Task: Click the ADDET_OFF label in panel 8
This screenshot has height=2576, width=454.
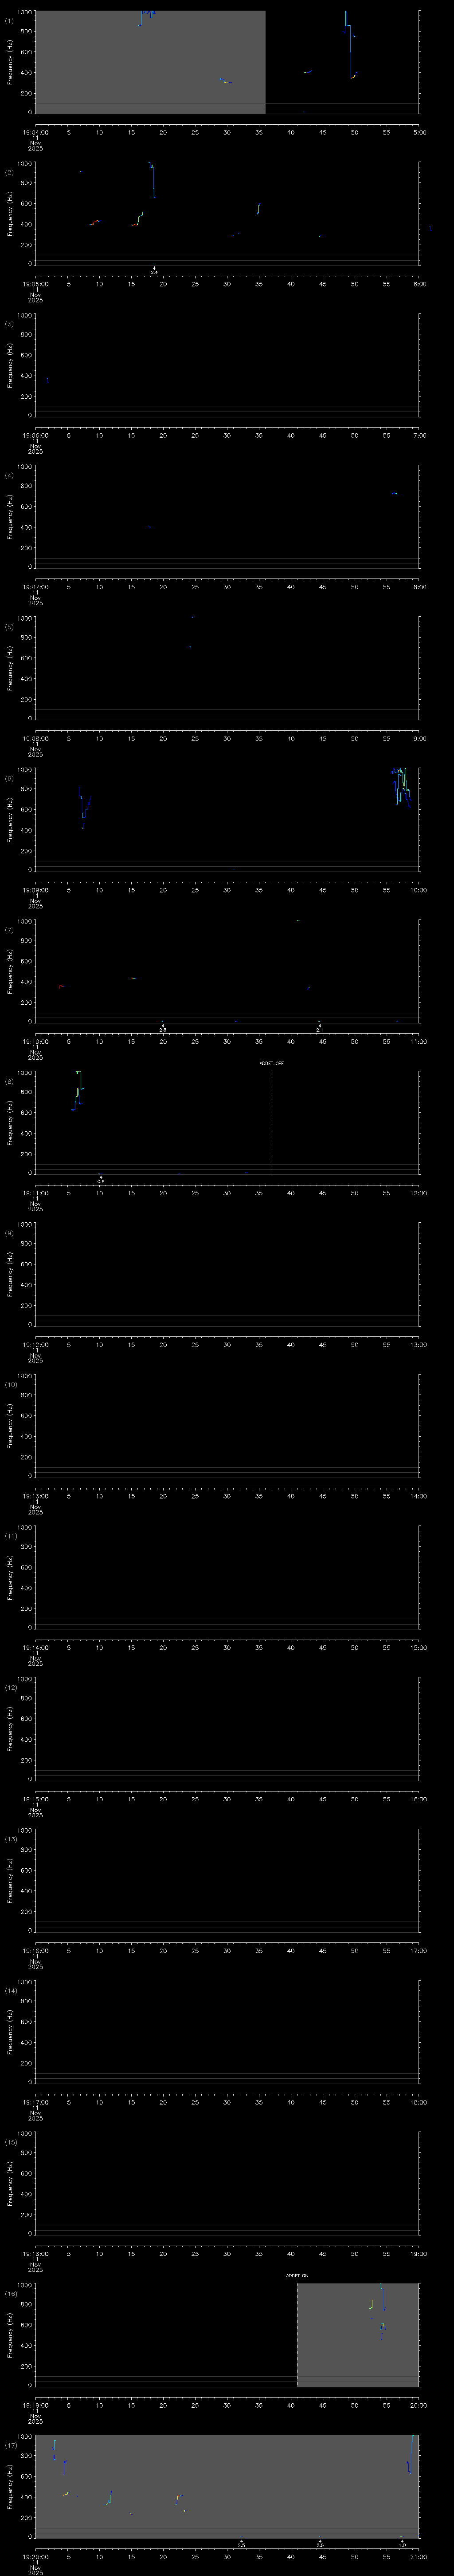Action: [x=271, y=1063]
